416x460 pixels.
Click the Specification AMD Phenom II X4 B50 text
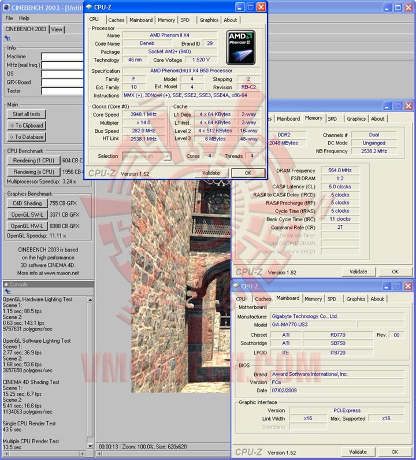(x=191, y=71)
